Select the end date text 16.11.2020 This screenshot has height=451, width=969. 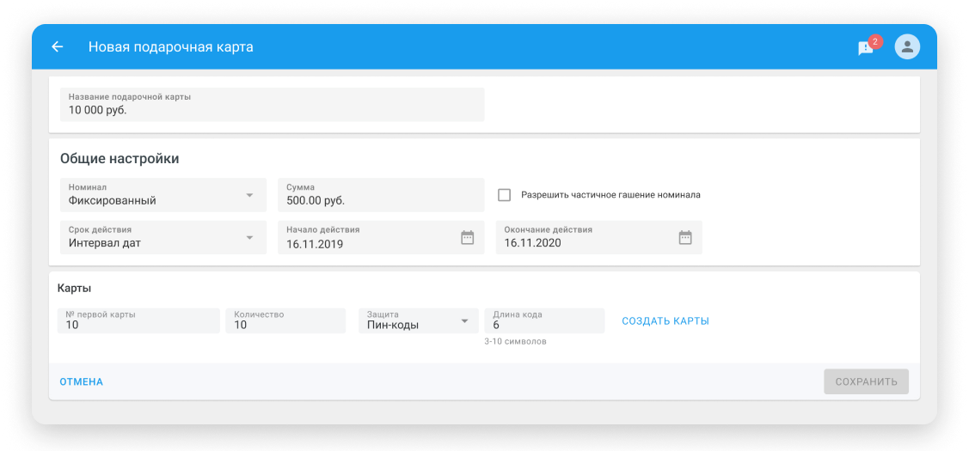532,244
